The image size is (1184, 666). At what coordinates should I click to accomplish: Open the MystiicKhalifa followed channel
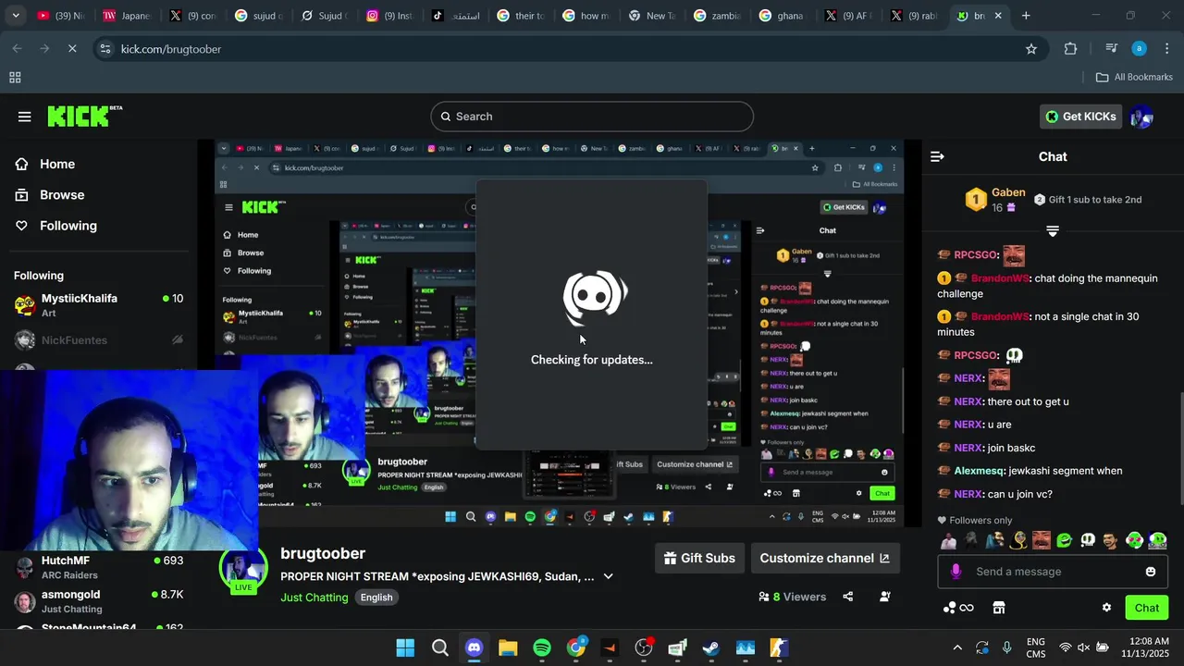[x=98, y=305]
